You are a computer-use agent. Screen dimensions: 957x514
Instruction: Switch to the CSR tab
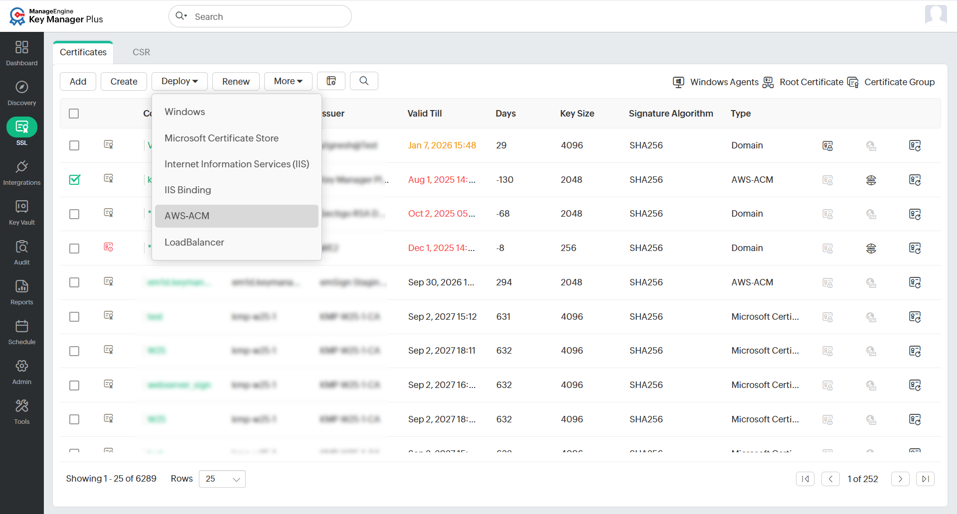[141, 52]
